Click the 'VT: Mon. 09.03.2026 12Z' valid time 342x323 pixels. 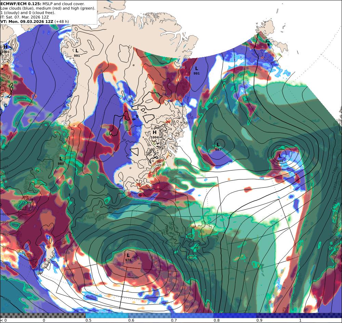point(27,22)
